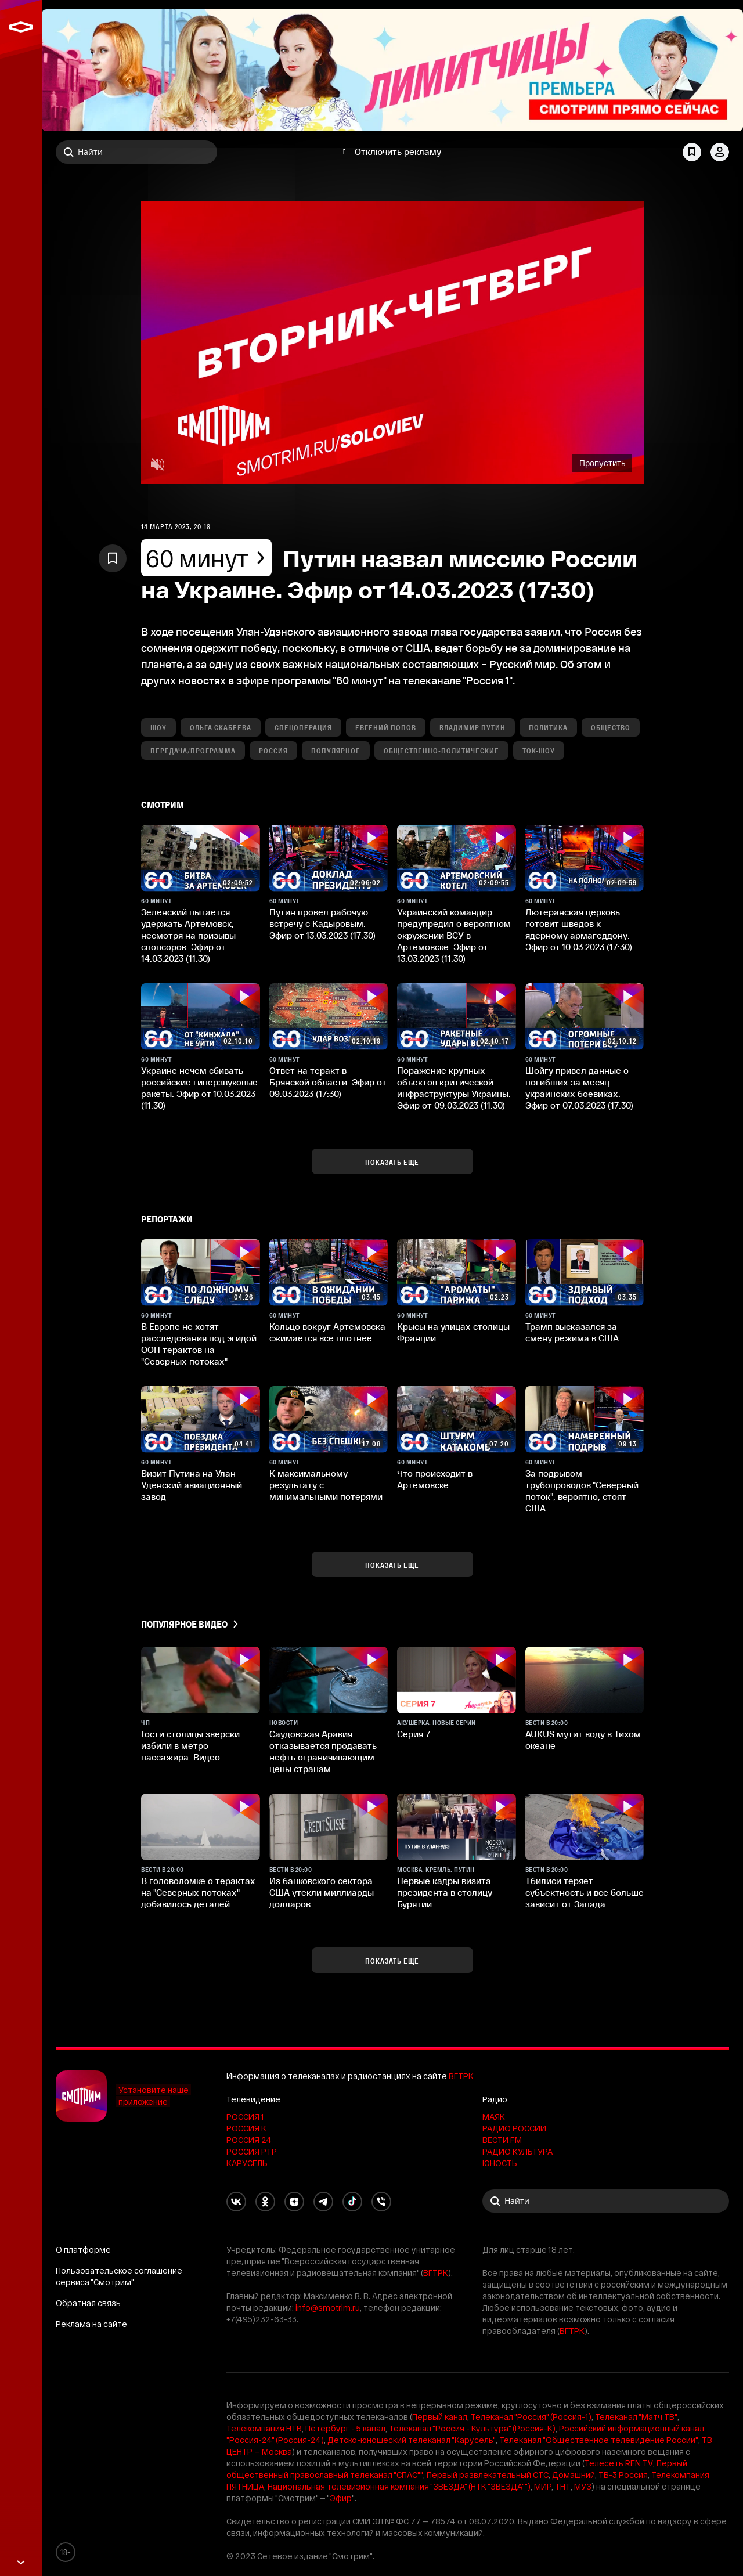Image resolution: width=743 pixels, height=2576 pixels.
Task: Click the Smotrim logo icon in sidebar
Action: pos(20,27)
